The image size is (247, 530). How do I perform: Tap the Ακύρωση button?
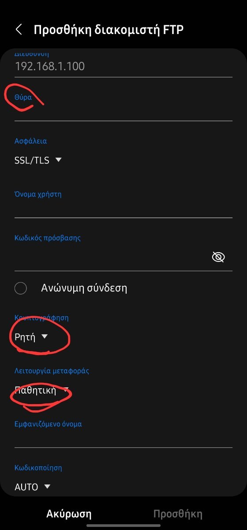69,514
